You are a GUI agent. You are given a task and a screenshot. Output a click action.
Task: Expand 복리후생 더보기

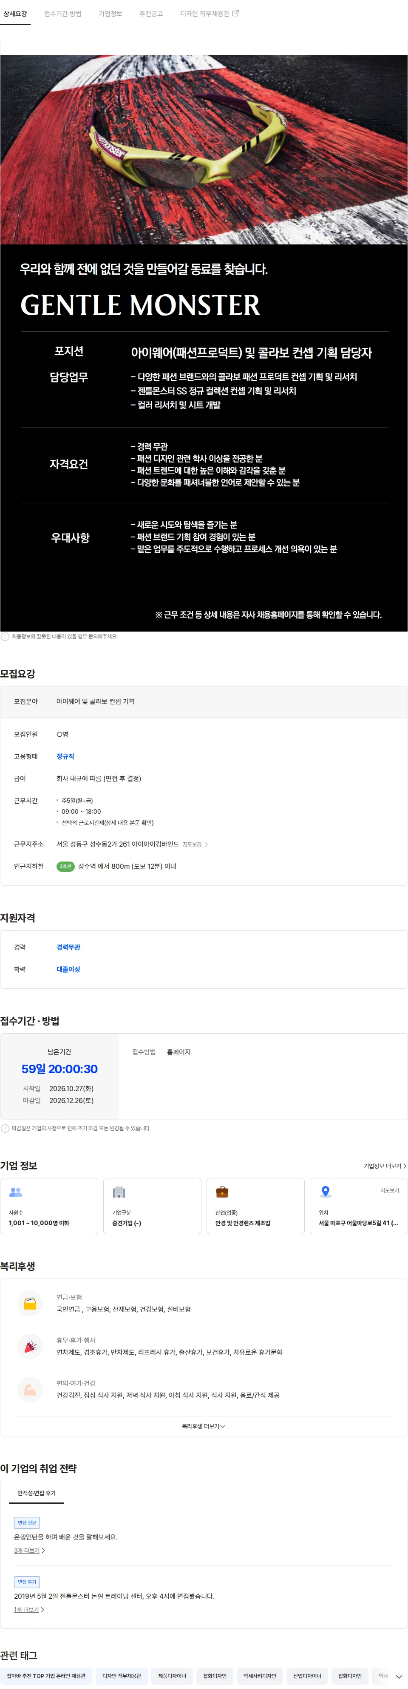203,1426
